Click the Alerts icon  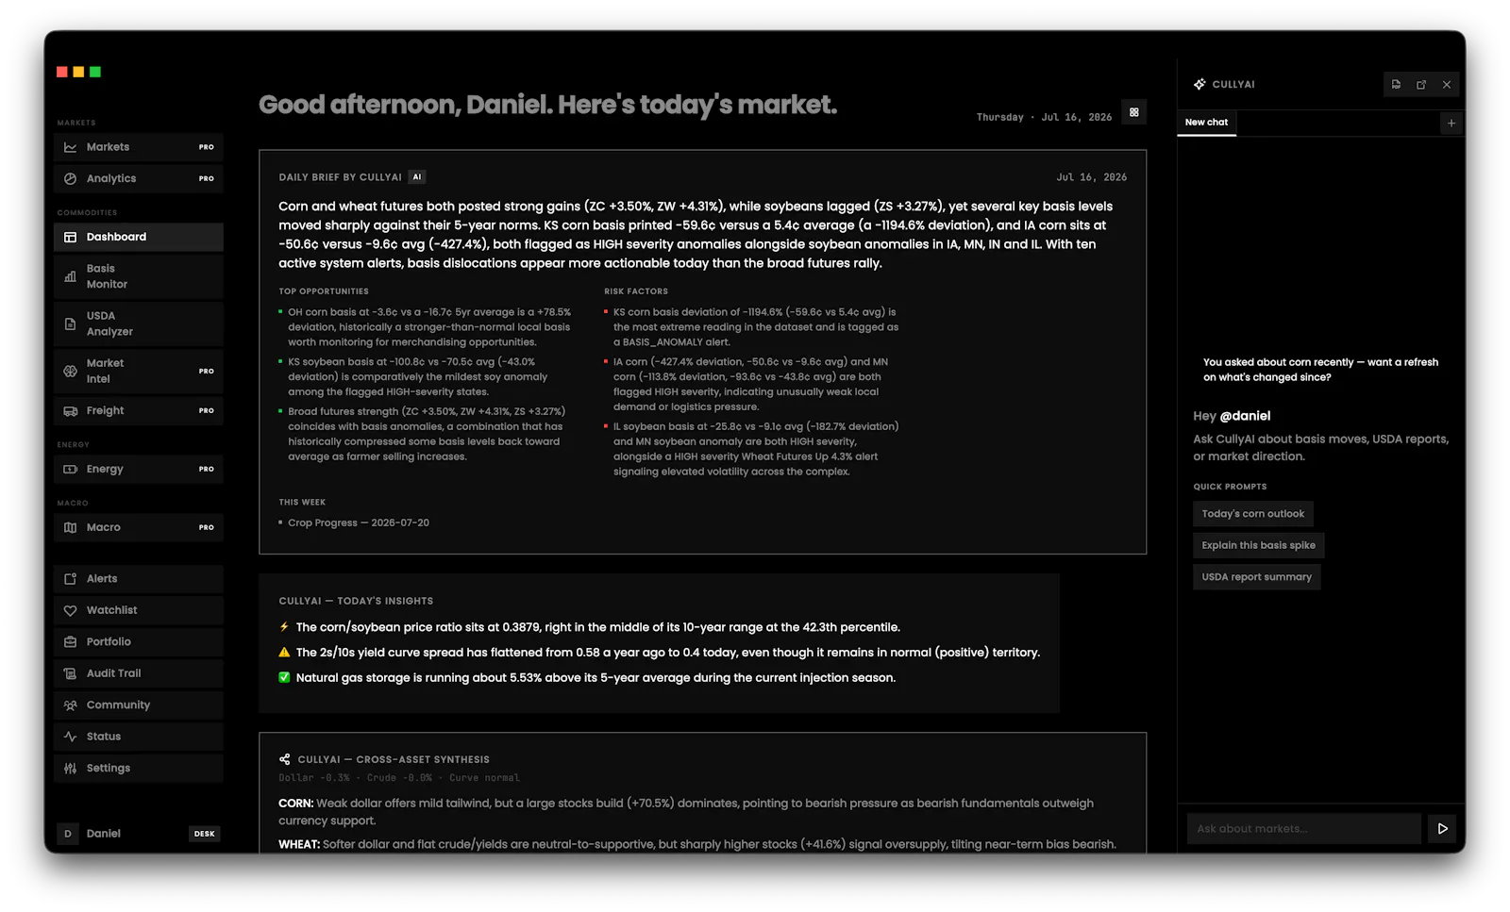(70, 579)
